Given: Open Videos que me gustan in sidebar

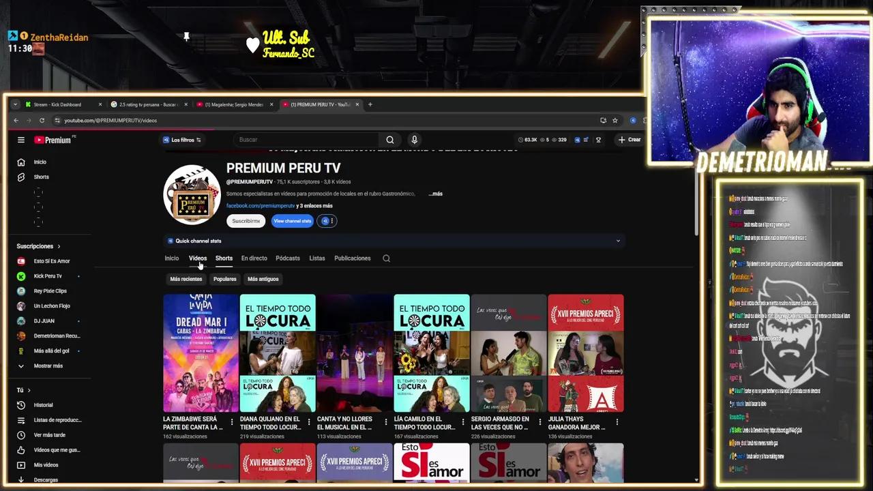Looking at the screenshot, I should 48,450.
